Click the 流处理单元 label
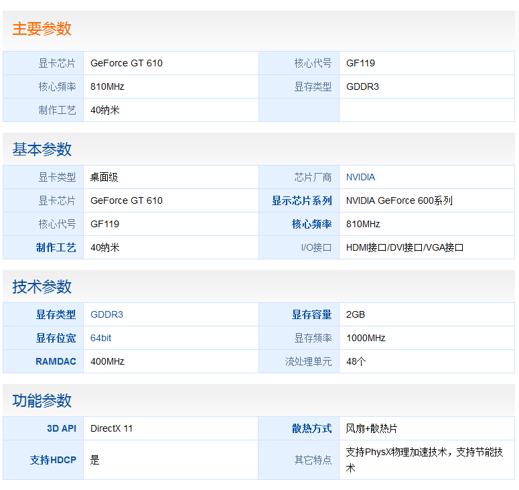Screen dimensions: 519x490 pos(308,361)
